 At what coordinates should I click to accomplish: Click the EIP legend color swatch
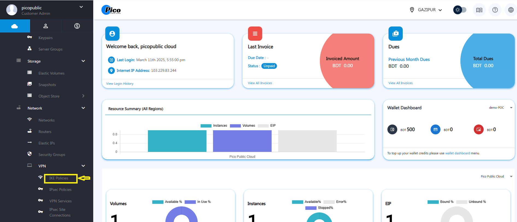tap(263, 126)
